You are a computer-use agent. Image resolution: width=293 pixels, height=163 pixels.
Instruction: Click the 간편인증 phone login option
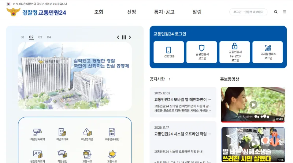click(168, 52)
